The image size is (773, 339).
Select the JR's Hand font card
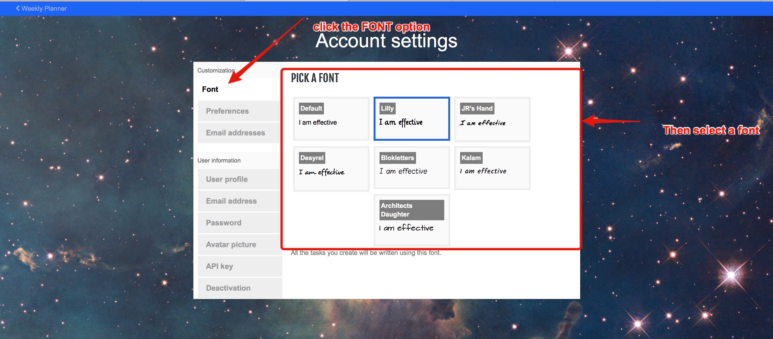point(492,119)
